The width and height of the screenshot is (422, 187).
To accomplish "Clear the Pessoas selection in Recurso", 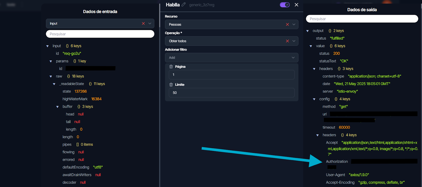I will [x=287, y=24].
